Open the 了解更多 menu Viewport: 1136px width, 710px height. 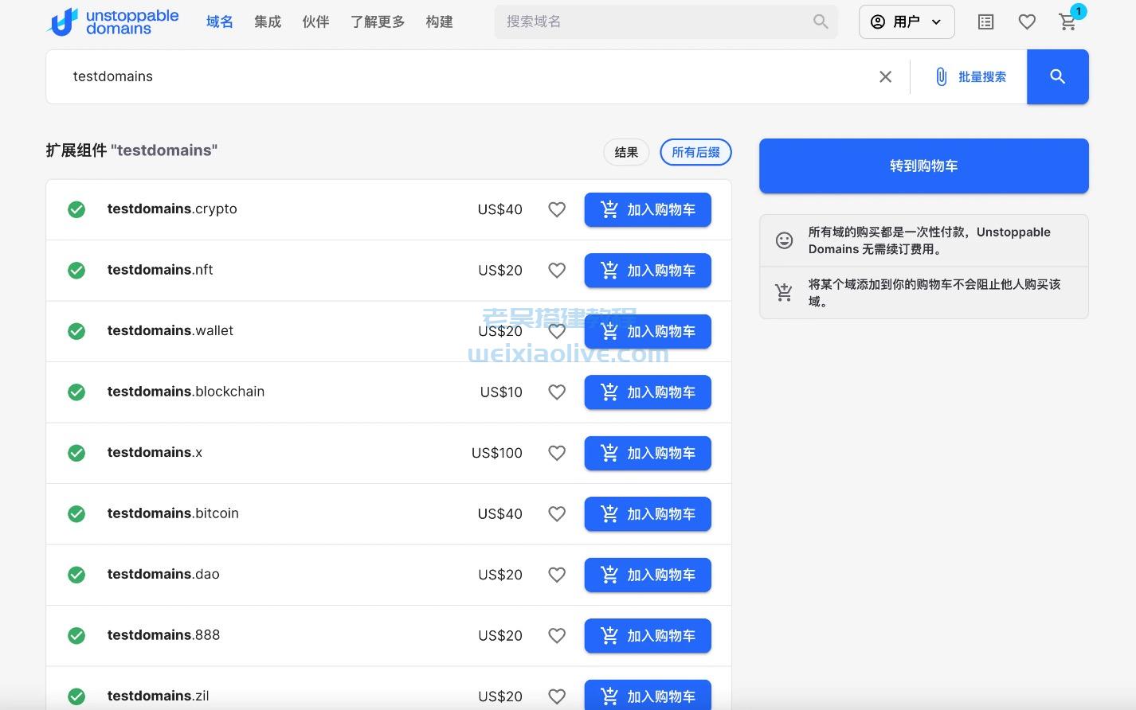coord(378,21)
